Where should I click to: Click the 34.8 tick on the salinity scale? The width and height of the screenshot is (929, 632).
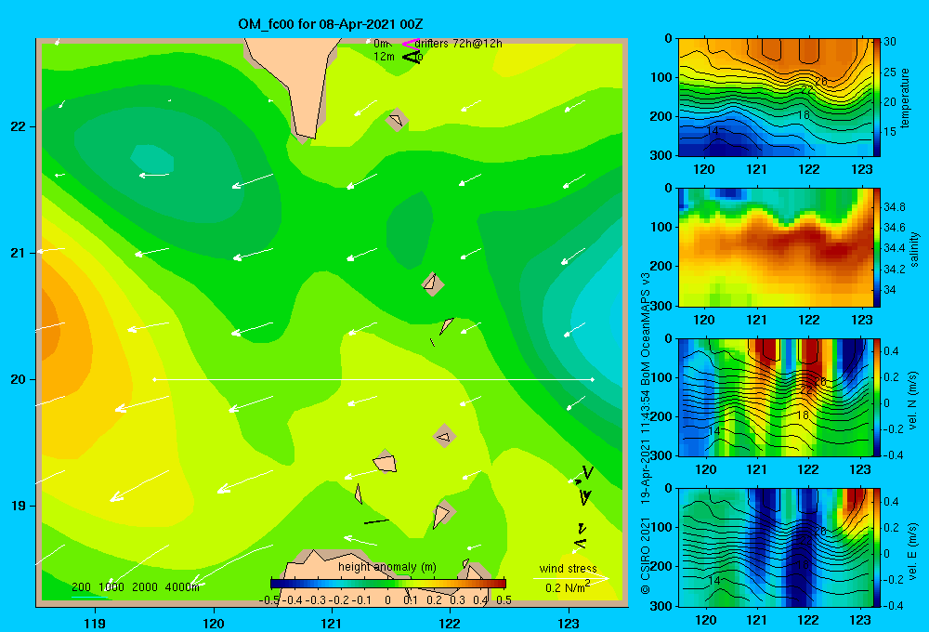click(895, 207)
